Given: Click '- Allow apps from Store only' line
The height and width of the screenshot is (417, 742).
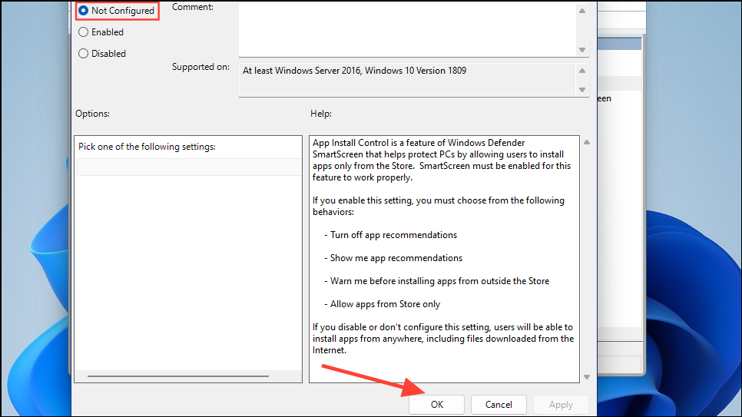Looking at the screenshot, I should 382,304.
